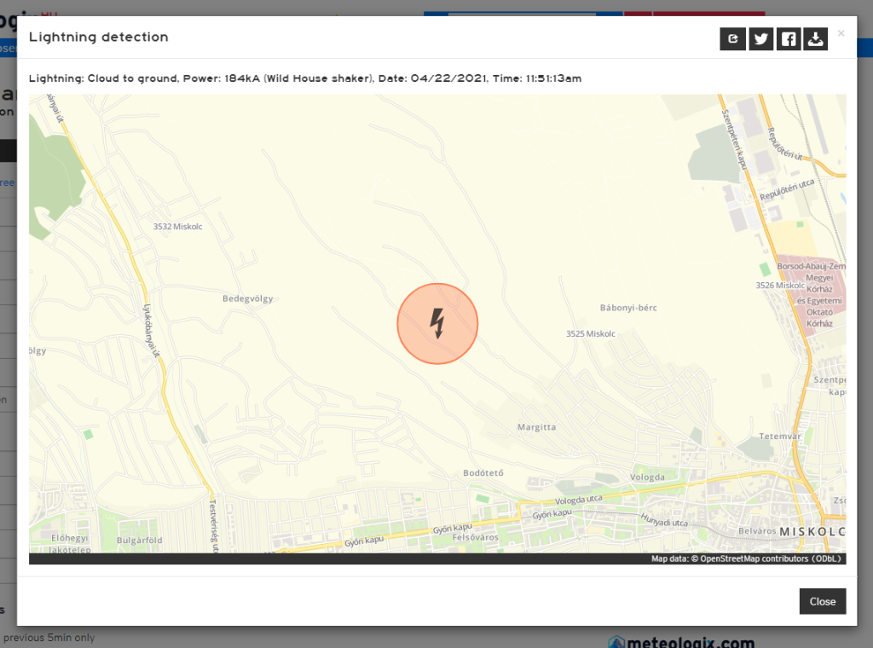873x648 pixels.
Task: Click the Bábonyi-bérc place label
Action: pyautogui.click(x=627, y=307)
